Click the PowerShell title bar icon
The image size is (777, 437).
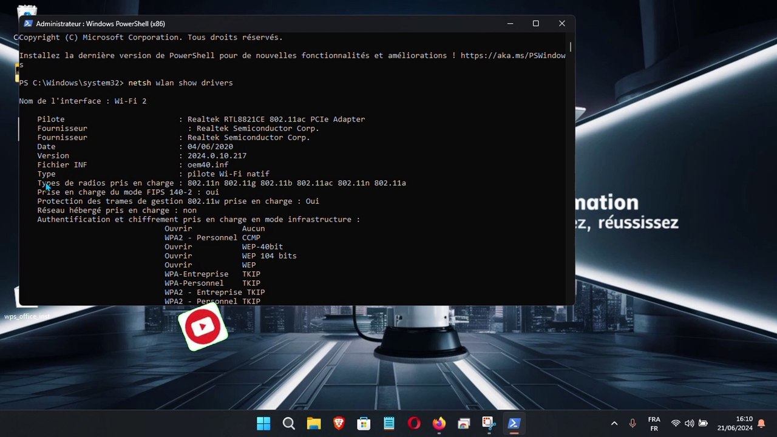point(28,24)
